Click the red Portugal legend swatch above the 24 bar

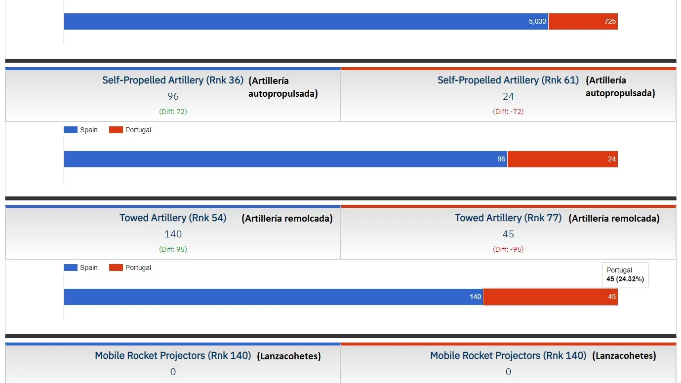[116, 130]
